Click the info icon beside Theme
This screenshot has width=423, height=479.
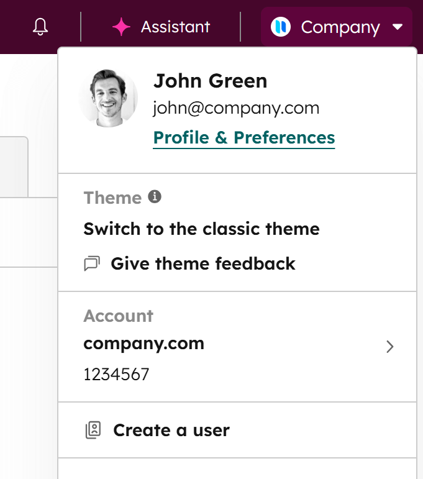pyautogui.click(x=155, y=197)
